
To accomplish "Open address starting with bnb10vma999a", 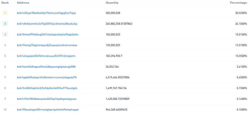I will [x=48, y=34].
